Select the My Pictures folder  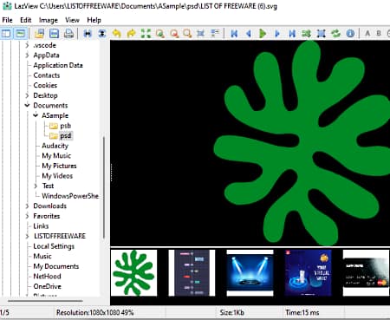pos(59,166)
